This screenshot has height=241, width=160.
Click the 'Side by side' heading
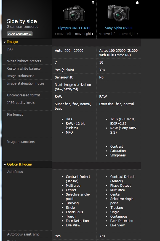[22, 21]
